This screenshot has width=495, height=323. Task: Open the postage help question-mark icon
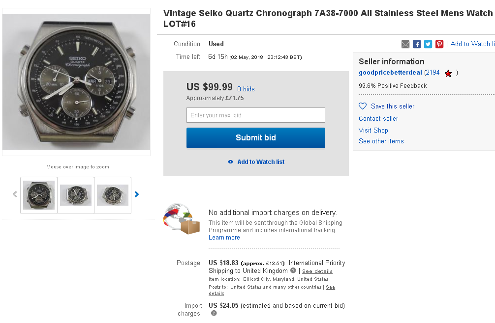pyautogui.click(x=293, y=270)
